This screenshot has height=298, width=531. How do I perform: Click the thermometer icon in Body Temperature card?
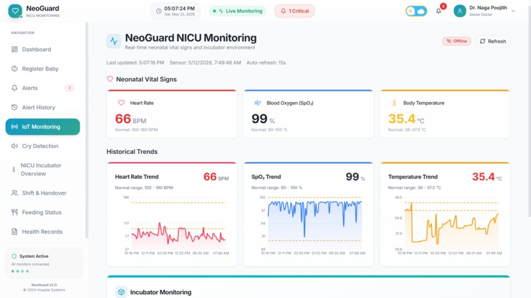coord(394,103)
